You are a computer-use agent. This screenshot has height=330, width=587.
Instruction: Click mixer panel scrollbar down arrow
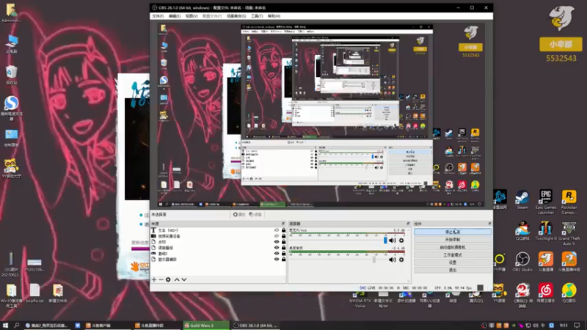[x=409, y=281]
